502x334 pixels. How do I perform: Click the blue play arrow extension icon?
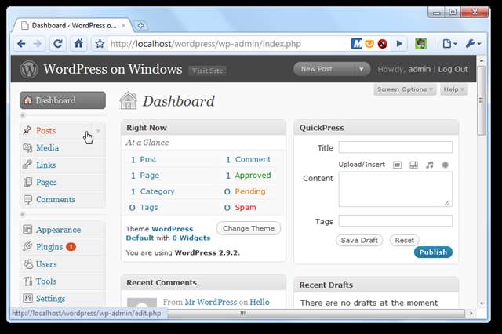click(x=399, y=43)
